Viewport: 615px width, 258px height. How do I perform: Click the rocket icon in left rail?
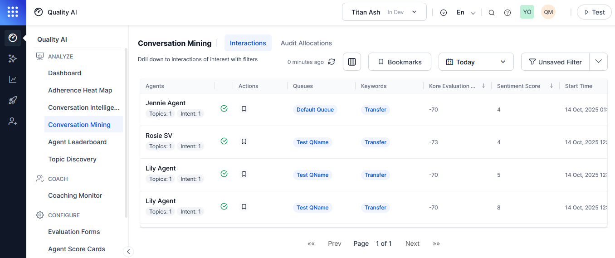(13, 101)
